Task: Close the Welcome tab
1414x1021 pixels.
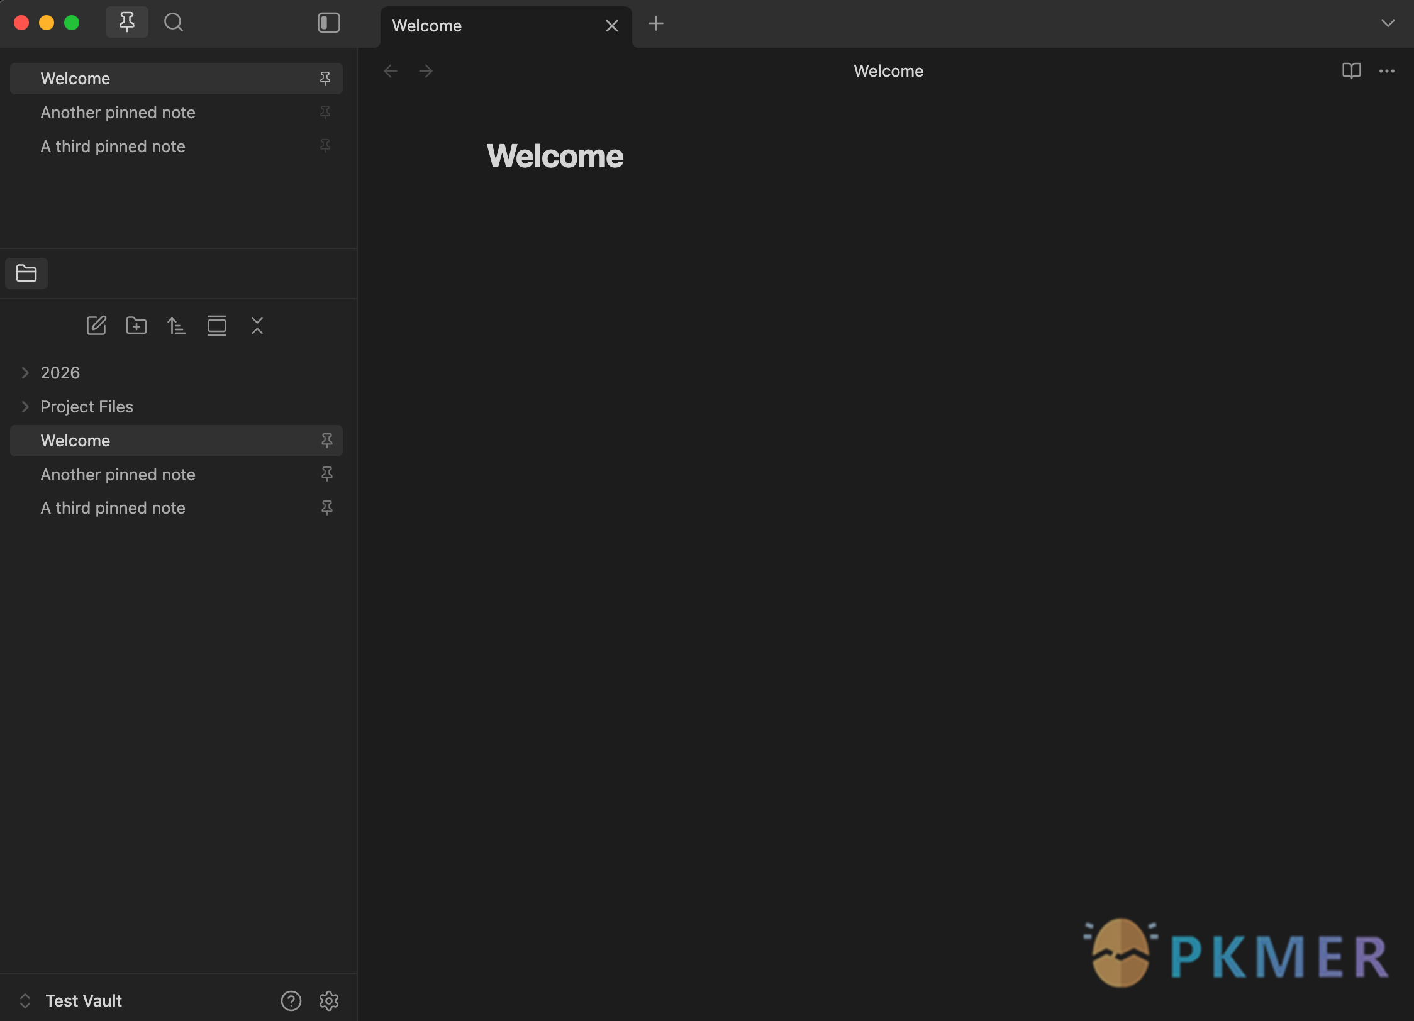Action: pyautogui.click(x=611, y=26)
